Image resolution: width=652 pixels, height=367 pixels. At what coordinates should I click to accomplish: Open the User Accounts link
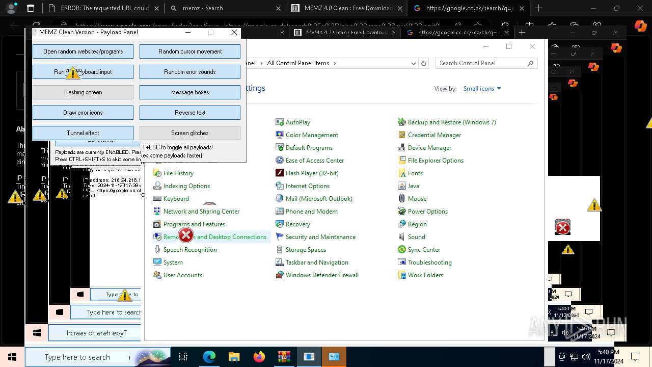[x=183, y=275]
